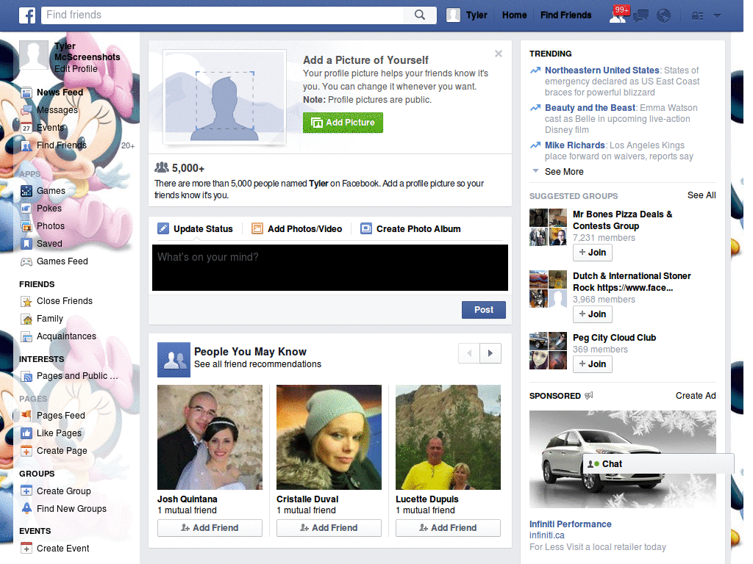Open the account settings dropdown arrow
This screenshot has height=564, width=753.
pos(716,15)
